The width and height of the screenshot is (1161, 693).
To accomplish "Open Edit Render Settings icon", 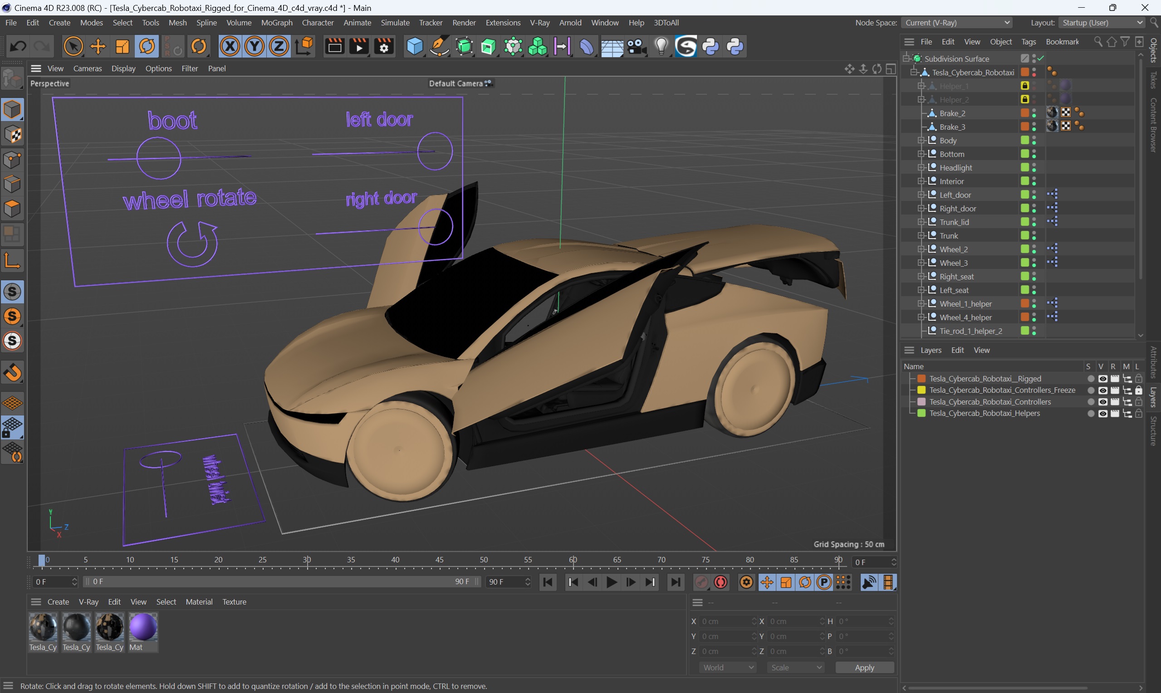I will point(384,46).
